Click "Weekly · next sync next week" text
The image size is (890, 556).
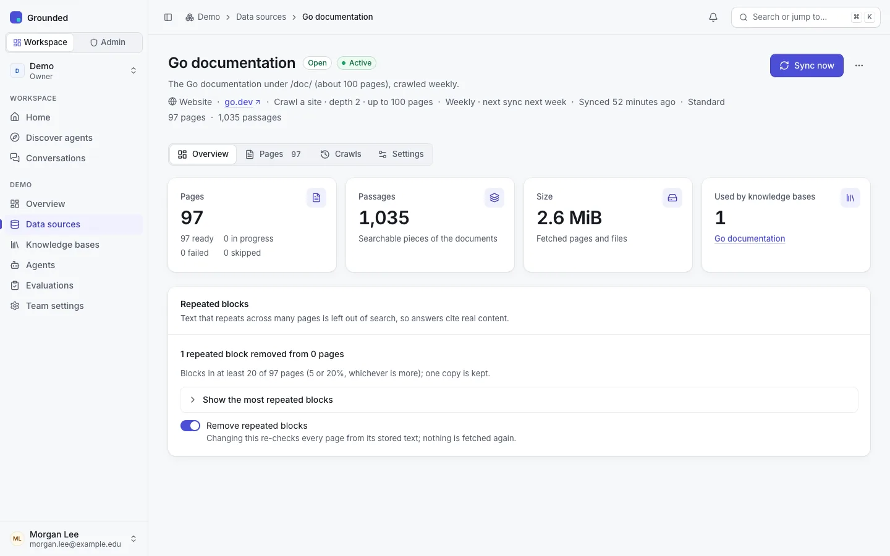coord(506,102)
